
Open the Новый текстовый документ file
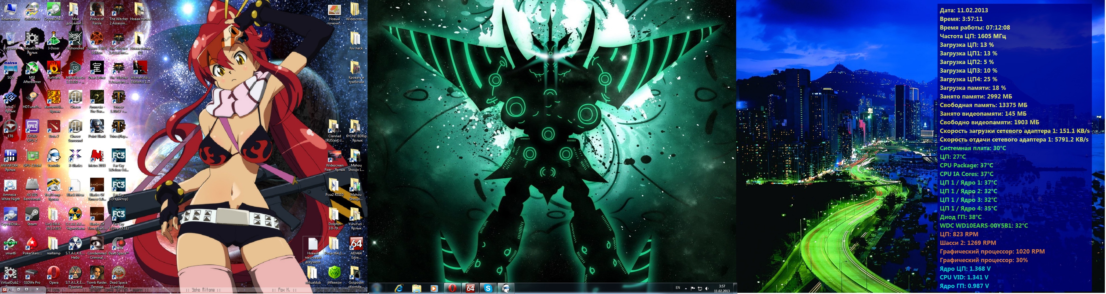click(x=313, y=250)
